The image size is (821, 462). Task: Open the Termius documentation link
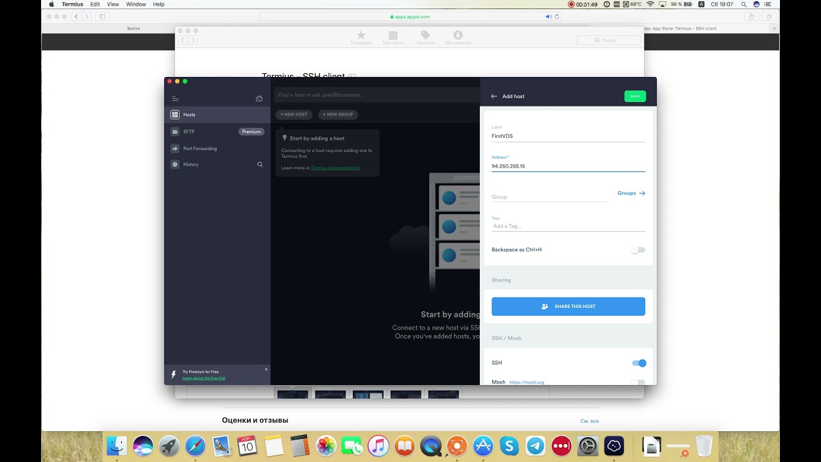[x=335, y=168]
